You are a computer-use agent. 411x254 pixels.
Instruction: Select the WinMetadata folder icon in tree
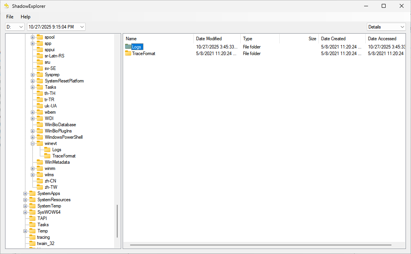coord(40,162)
